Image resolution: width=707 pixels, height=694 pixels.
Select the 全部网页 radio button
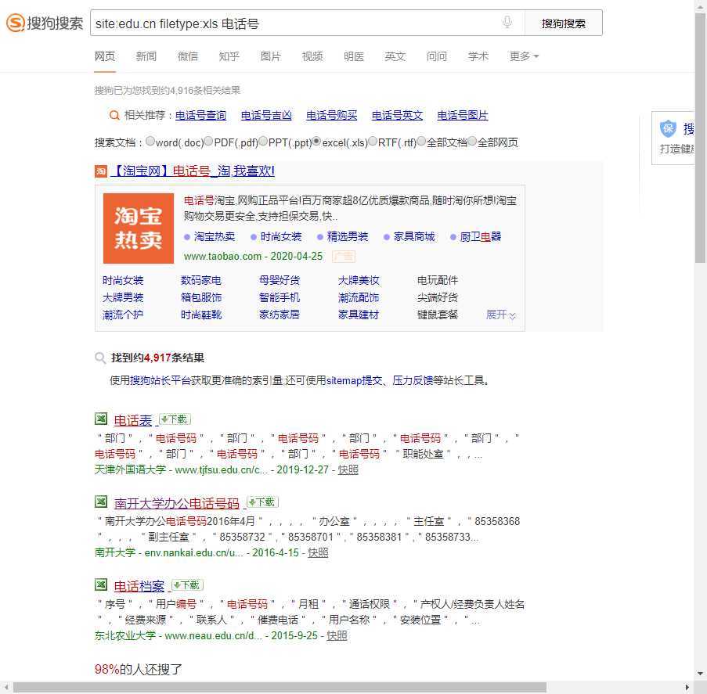472,142
